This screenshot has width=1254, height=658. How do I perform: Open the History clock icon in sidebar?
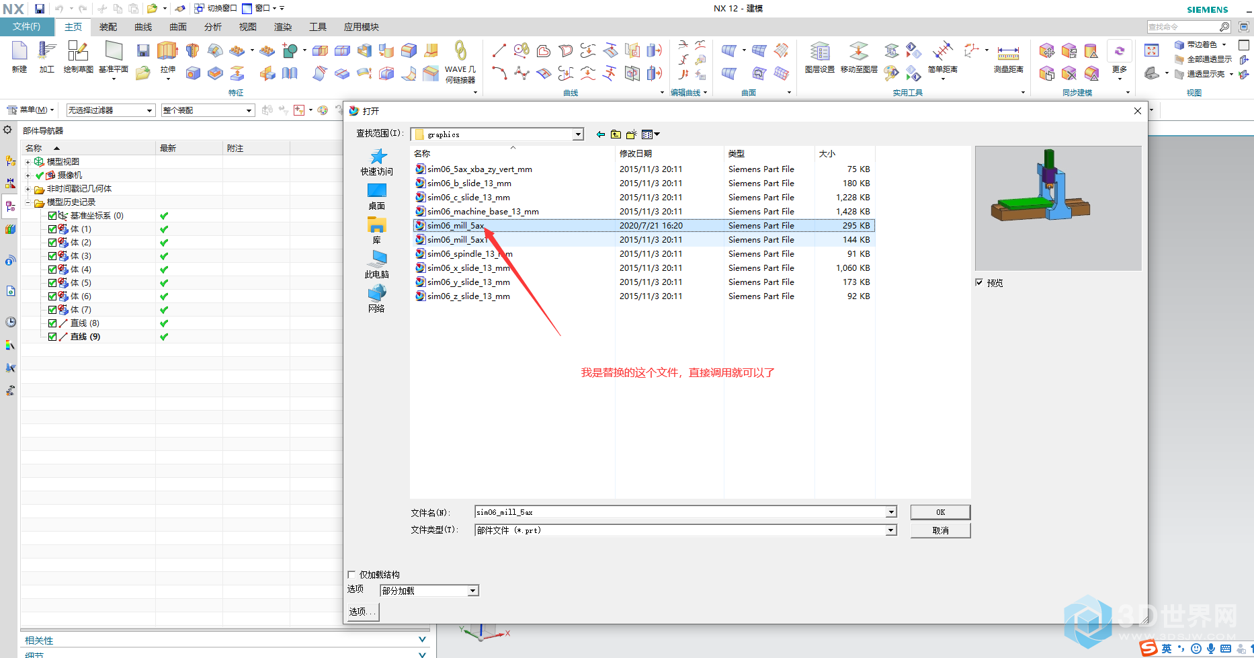tap(10, 322)
